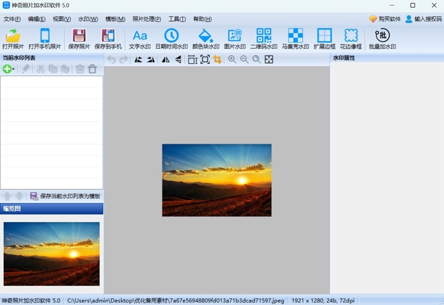The image size is (444, 305).
Task: Click the clear all watermarks bin icon
Action: click(x=92, y=69)
